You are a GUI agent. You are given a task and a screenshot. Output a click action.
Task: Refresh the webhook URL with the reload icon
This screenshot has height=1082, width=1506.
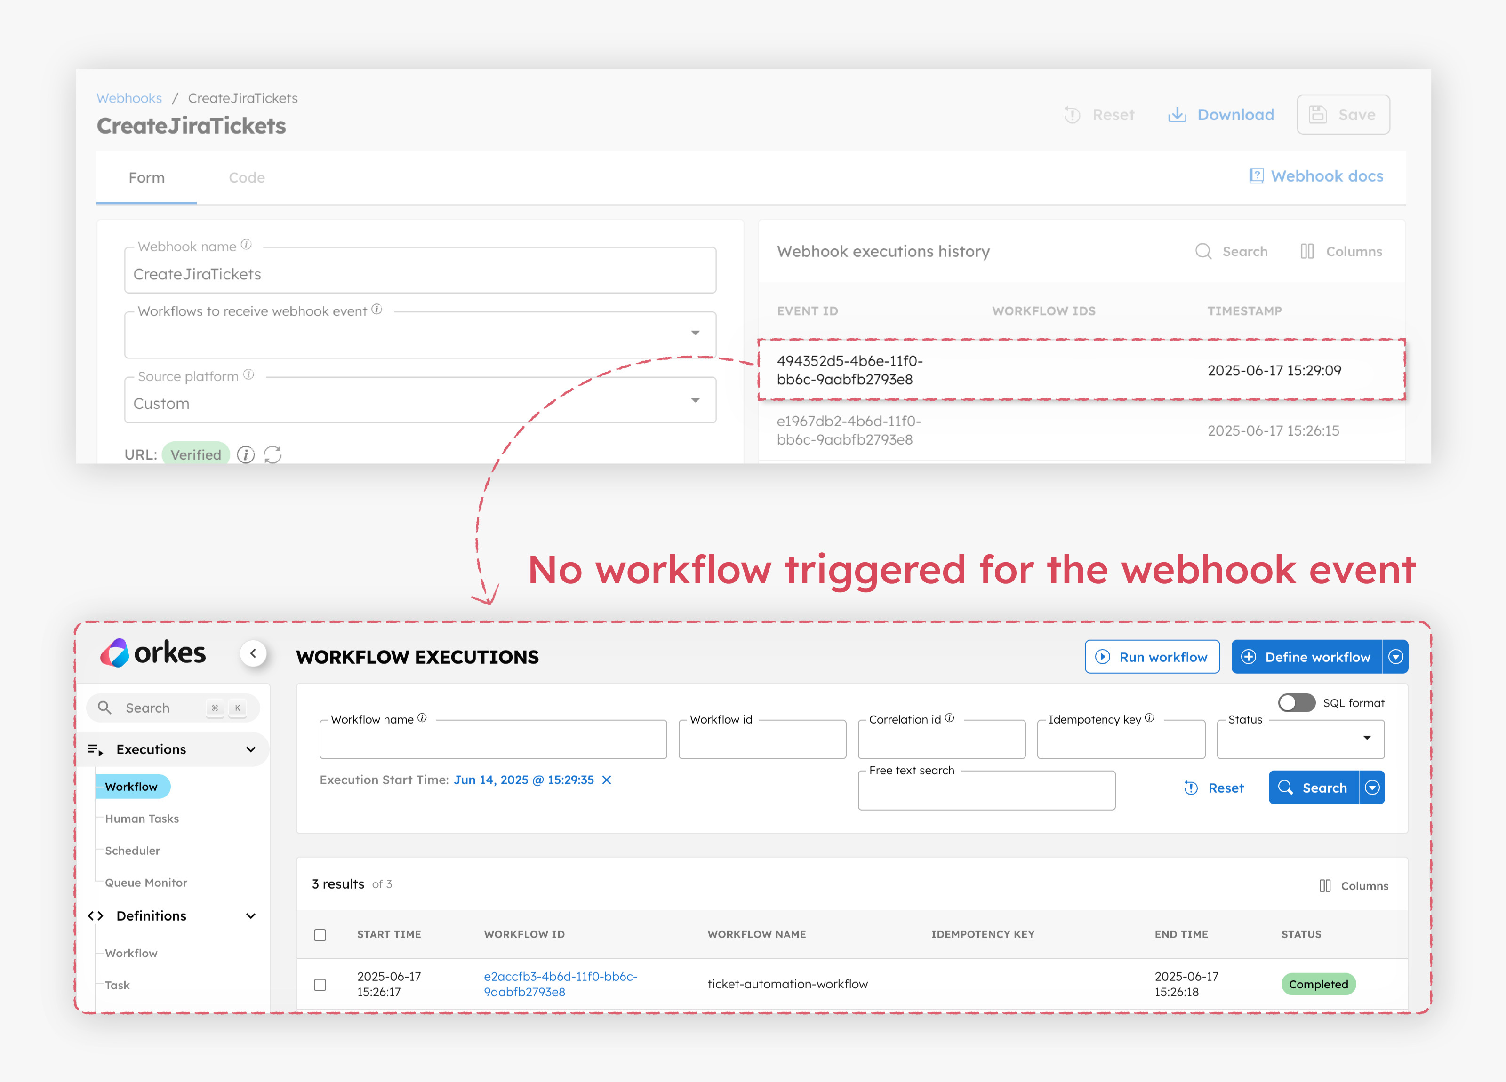click(x=273, y=455)
